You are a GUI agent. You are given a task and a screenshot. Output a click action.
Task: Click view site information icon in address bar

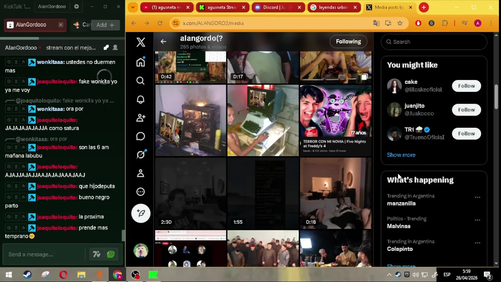(176, 23)
